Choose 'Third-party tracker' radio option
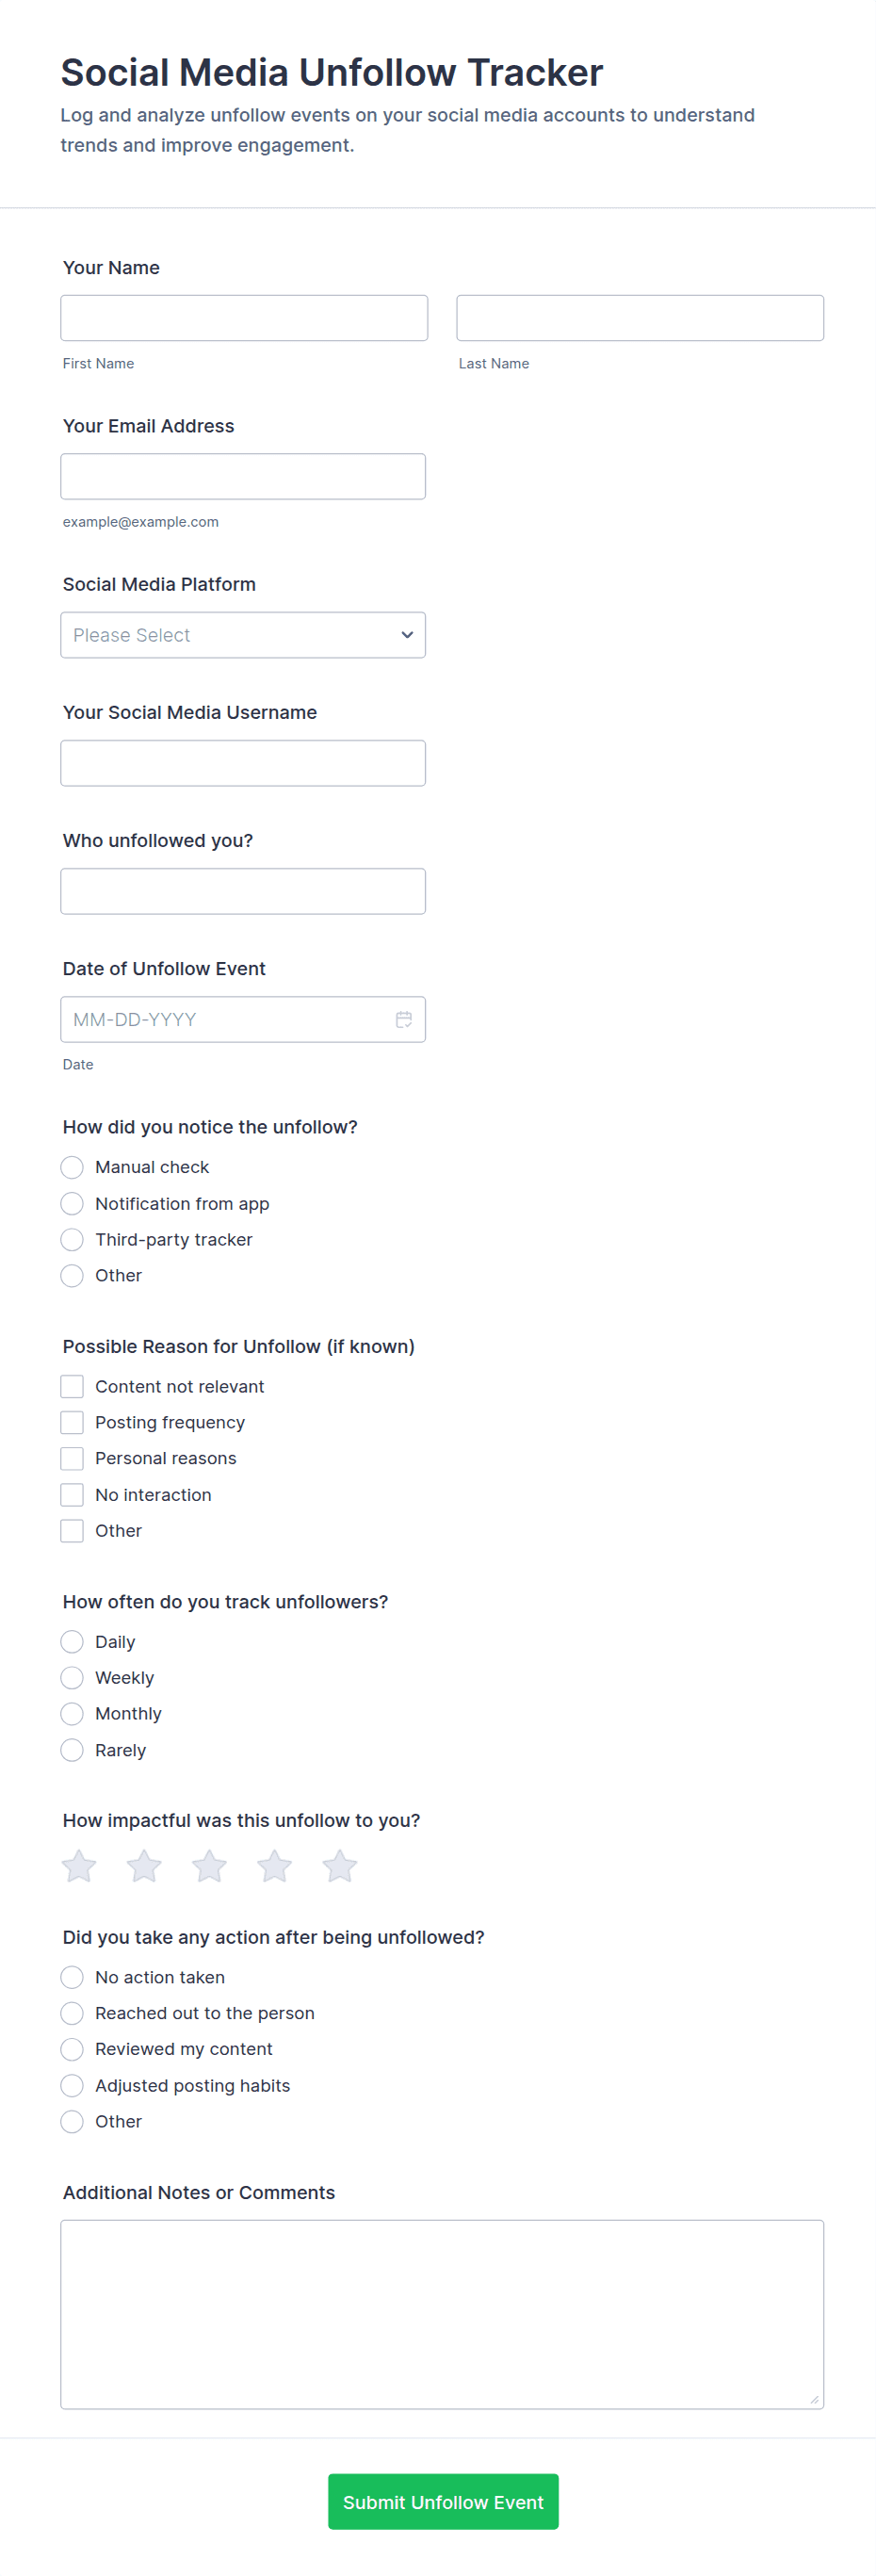 click(72, 1239)
